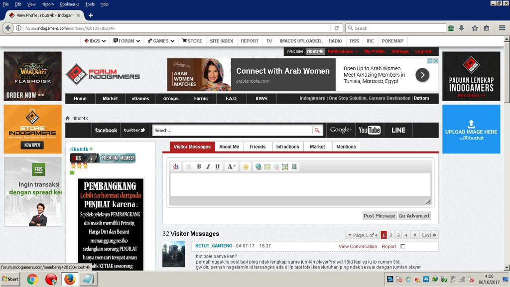510x287 pixels.
Task: Open new browser tab with plus
Action: point(91,15)
